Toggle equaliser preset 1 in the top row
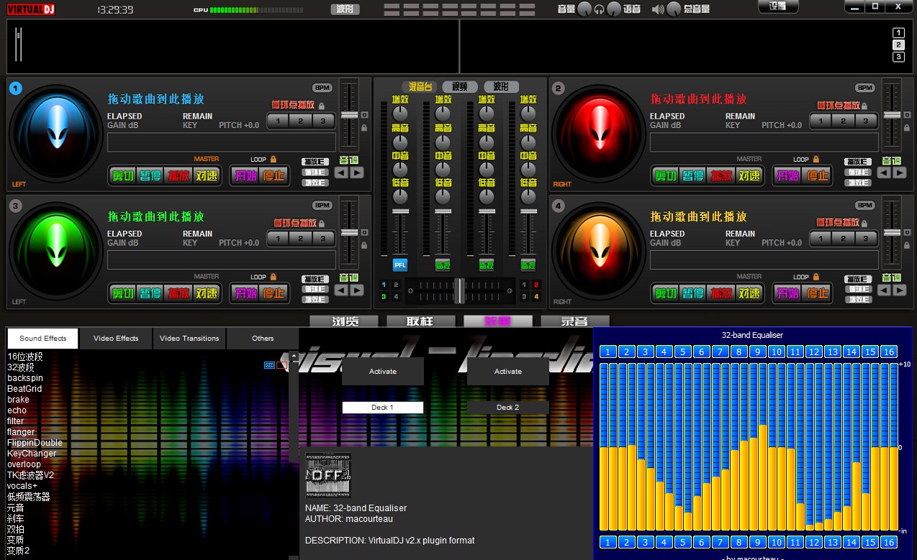 [608, 352]
